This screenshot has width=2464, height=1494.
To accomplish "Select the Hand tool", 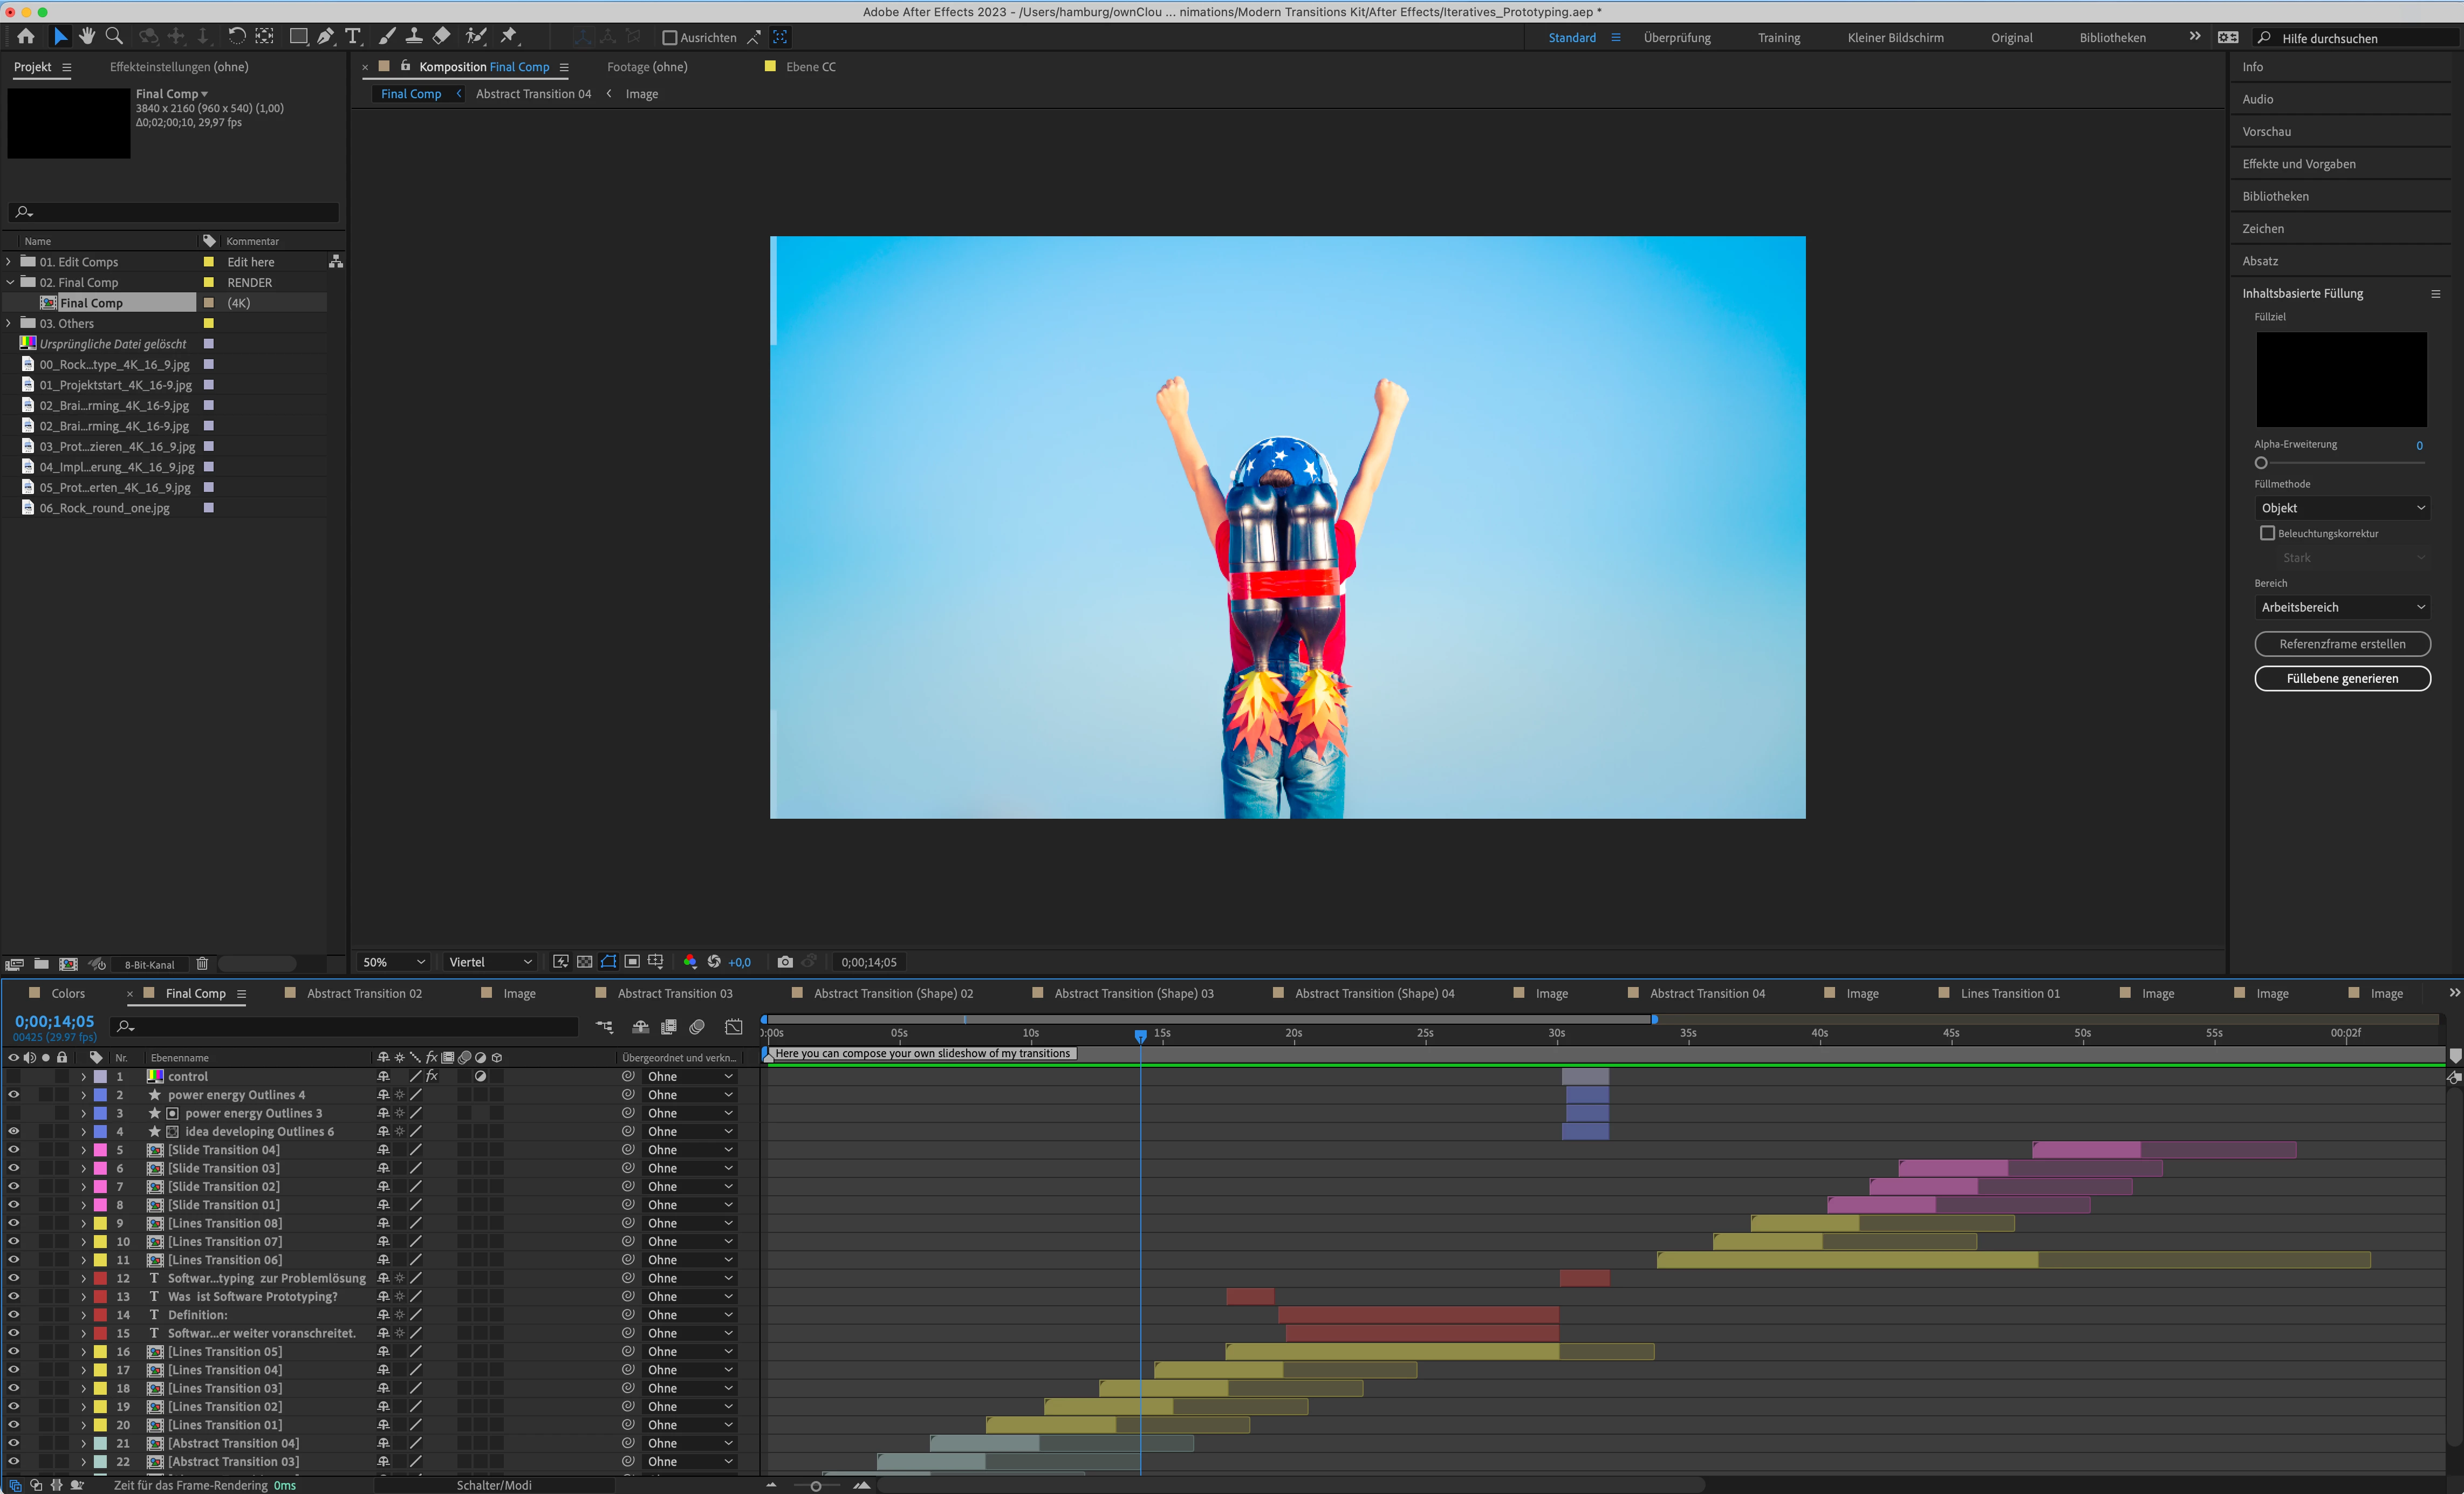I will point(87,36).
